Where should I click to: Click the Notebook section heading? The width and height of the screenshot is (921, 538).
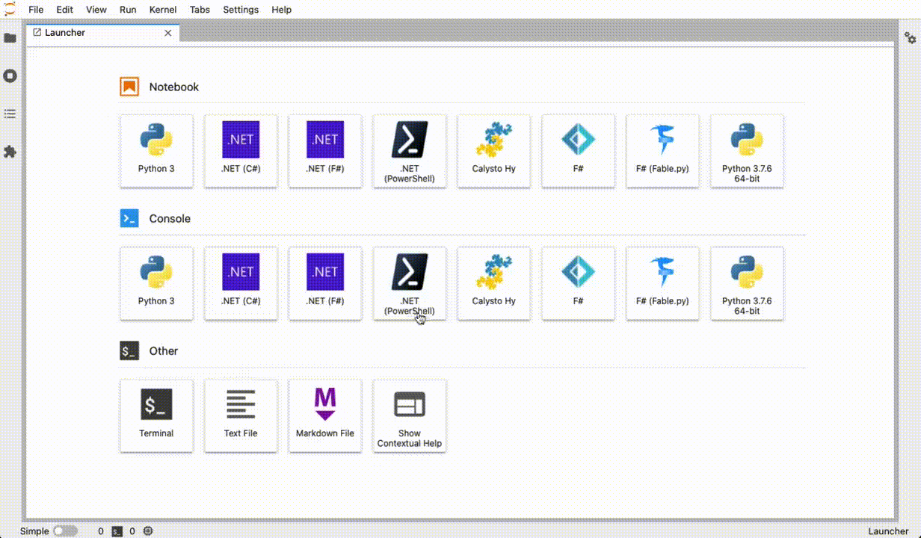174,87
